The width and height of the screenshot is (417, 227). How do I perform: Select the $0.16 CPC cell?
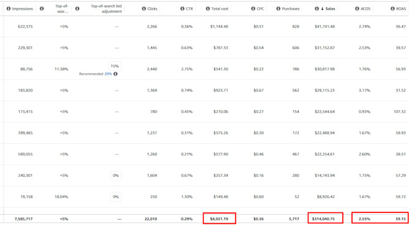[x=259, y=176]
